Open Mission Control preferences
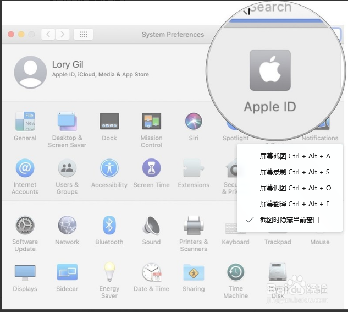The image size is (348, 312). point(151,121)
